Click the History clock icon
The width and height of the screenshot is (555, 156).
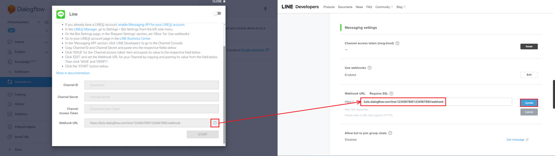[x=10, y=104]
